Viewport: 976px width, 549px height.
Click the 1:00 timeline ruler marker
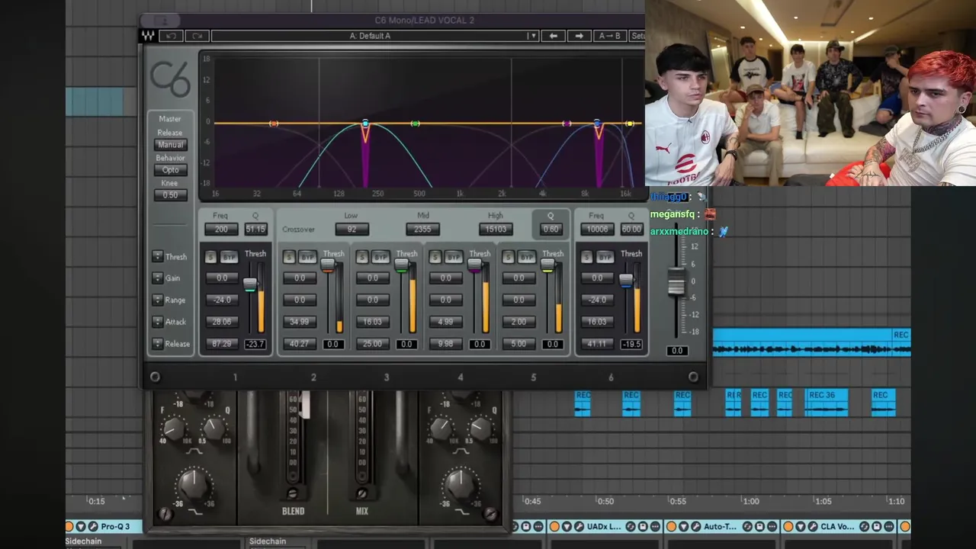[x=751, y=501]
